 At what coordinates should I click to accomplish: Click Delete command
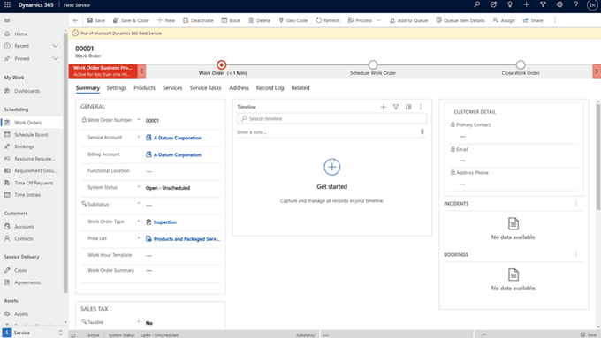pos(260,20)
